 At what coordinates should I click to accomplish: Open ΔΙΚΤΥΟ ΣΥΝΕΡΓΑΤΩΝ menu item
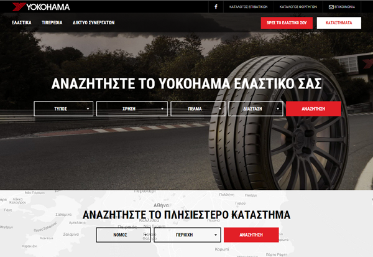tap(93, 22)
